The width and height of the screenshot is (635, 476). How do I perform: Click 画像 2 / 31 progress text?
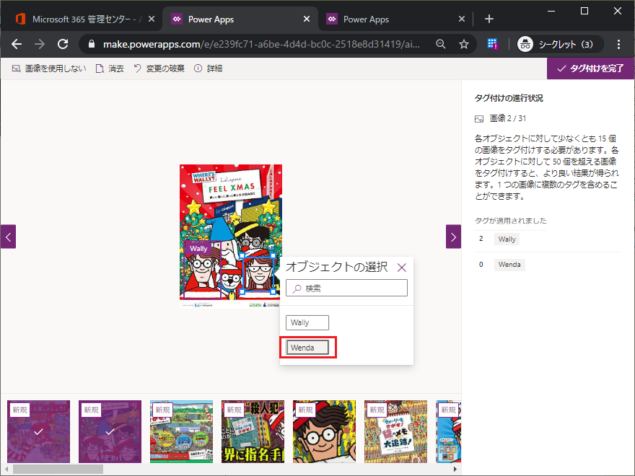[508, 118]
